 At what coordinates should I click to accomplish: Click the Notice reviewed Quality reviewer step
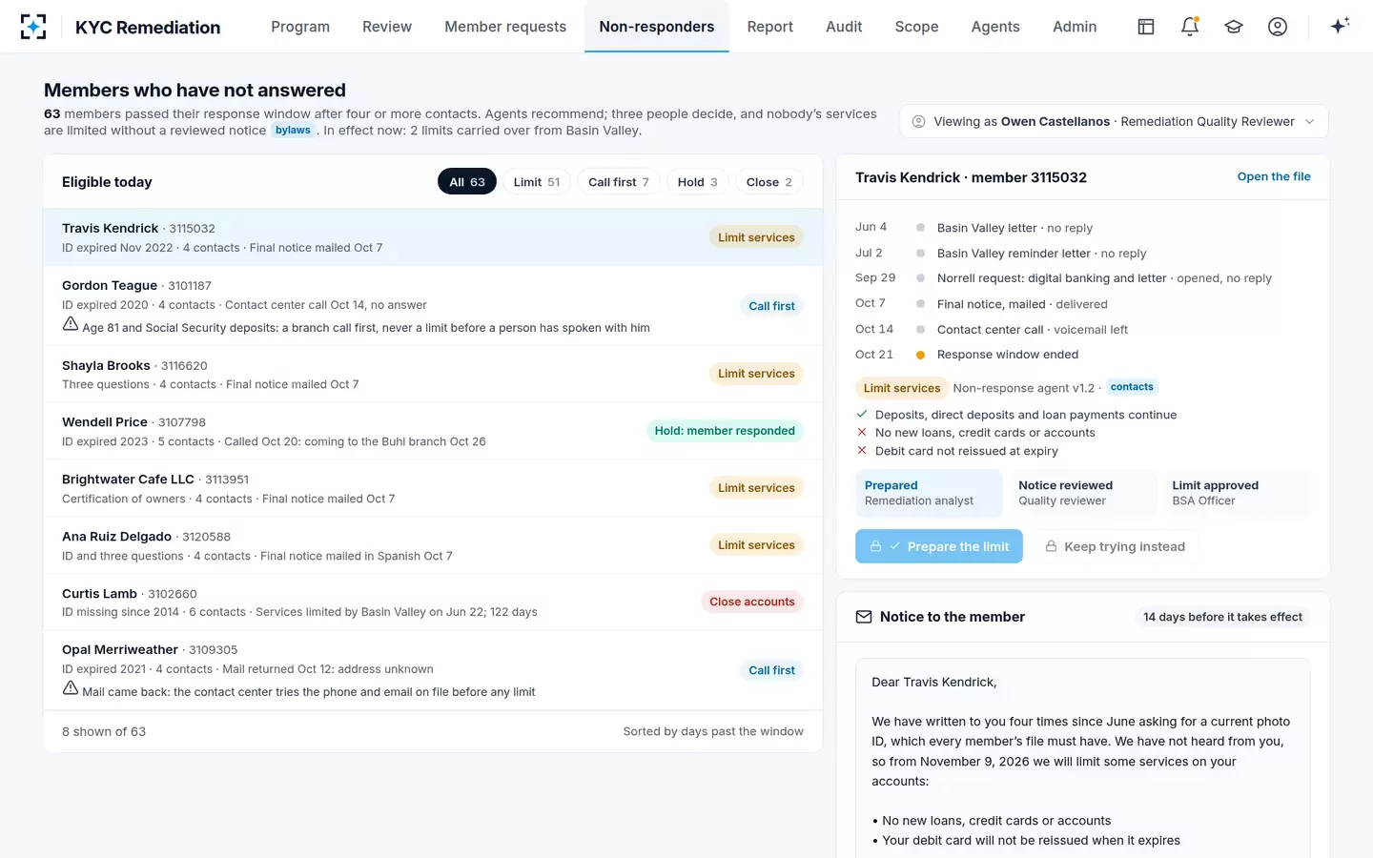[x=1082, y=493]
